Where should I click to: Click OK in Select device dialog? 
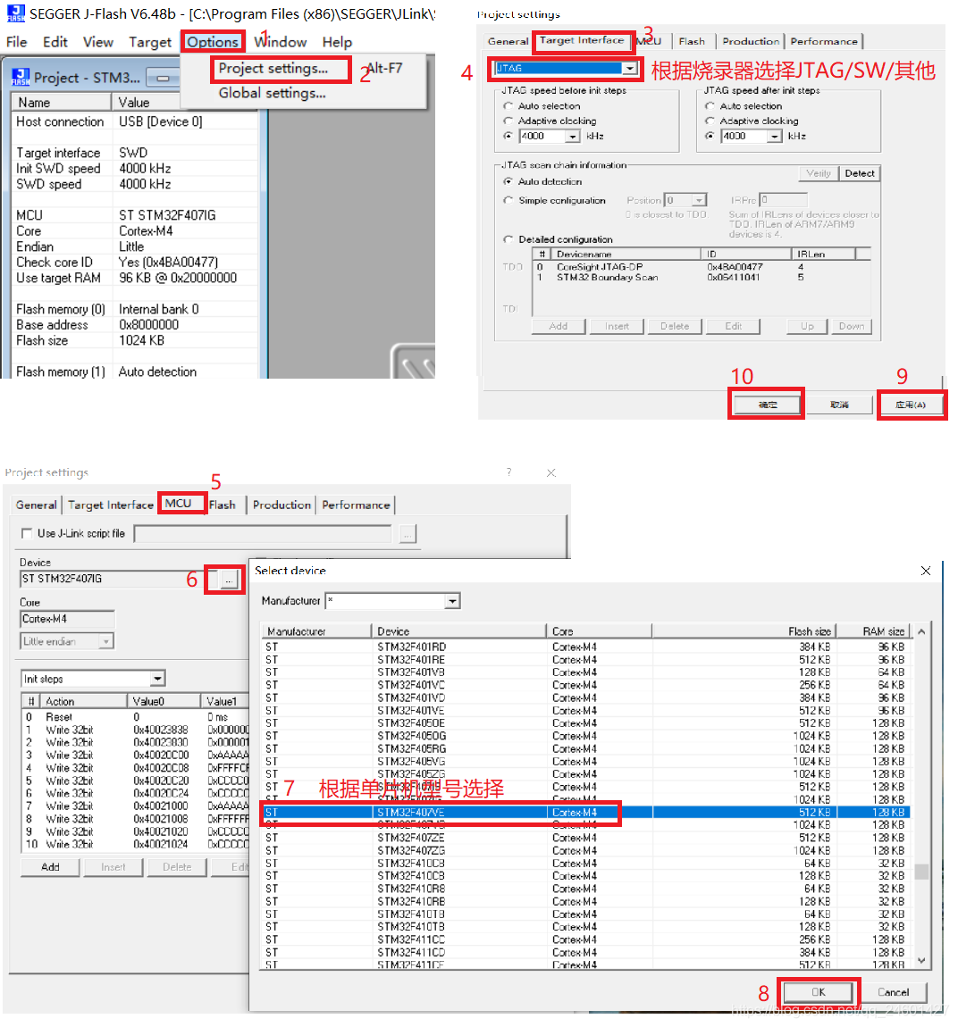[x=819, y=992]
